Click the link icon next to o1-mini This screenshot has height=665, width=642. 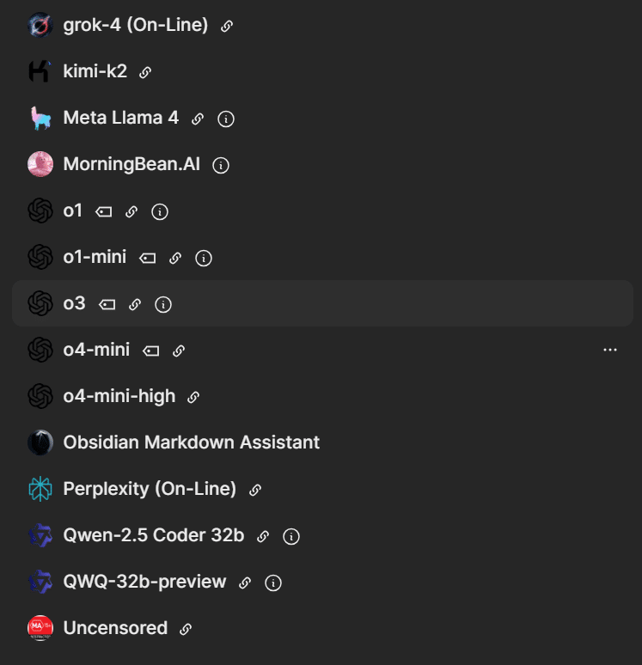click(175, 258)
